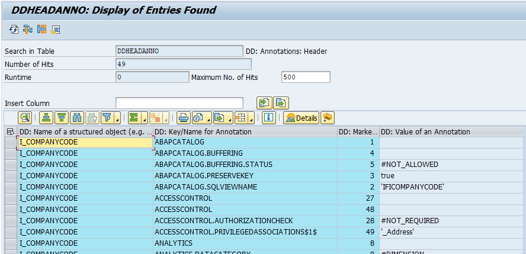Select the row marker for the ACCESSCONTROL.AUTHORIZATIONCHECK row
Viewport: 526px width, 254px height.
point(11,221)
